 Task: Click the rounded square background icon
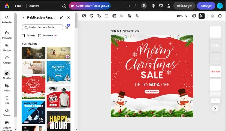[107, 16]
